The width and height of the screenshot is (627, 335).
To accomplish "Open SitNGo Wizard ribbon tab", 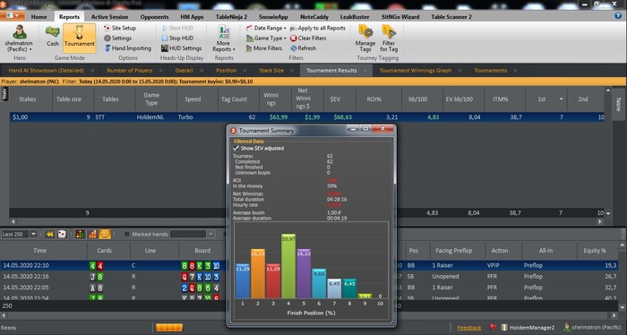I will tap(400, 17).
